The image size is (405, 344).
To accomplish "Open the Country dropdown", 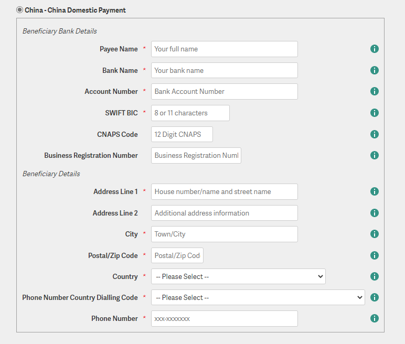I will (x=238, y=276).
